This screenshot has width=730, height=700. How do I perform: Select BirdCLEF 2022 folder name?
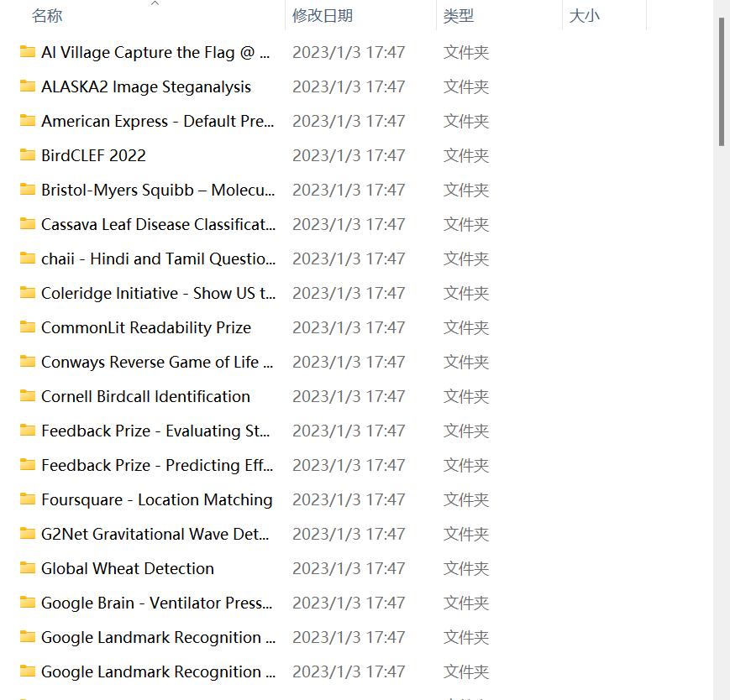[93, 156]
